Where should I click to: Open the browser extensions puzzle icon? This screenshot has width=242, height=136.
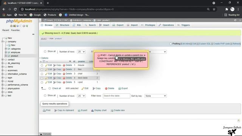[x=226, y=9]
